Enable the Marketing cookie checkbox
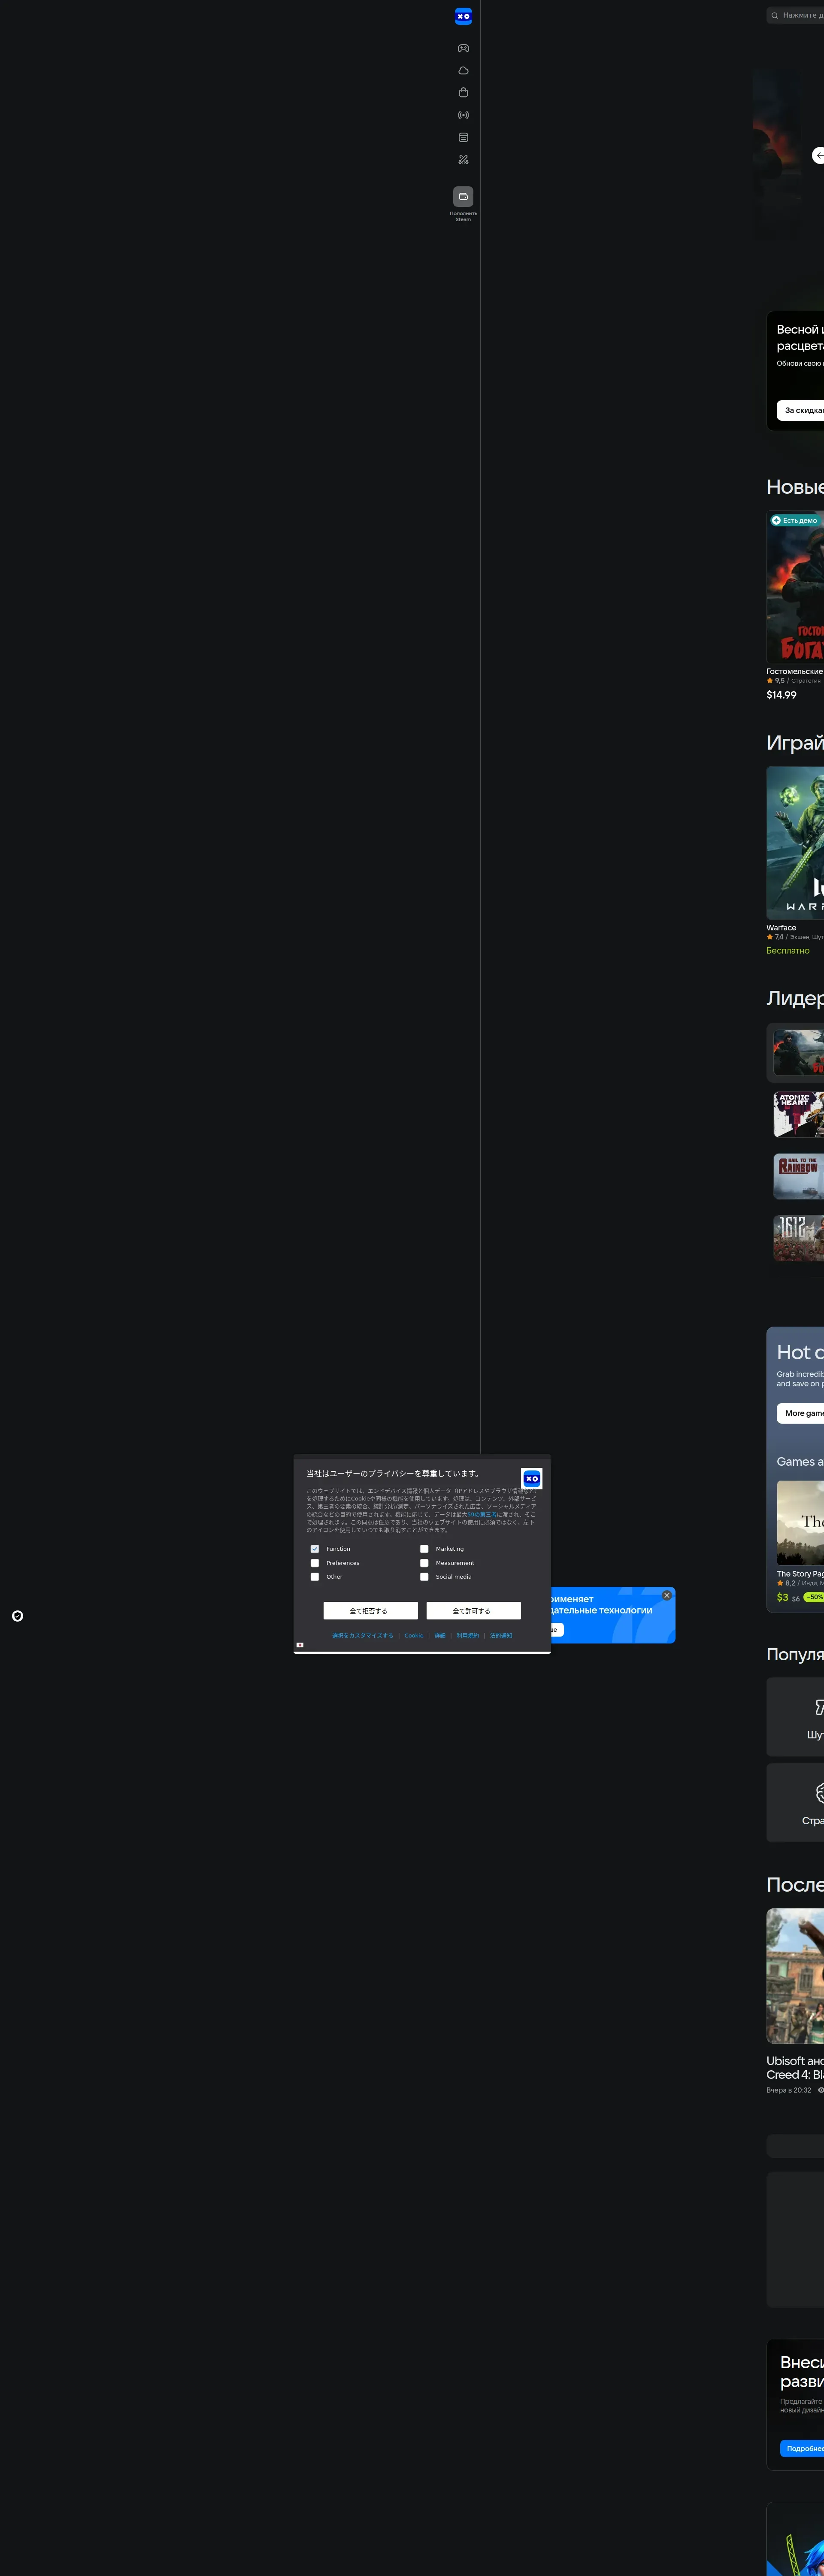The image size is (824, 2576). 424,1549
